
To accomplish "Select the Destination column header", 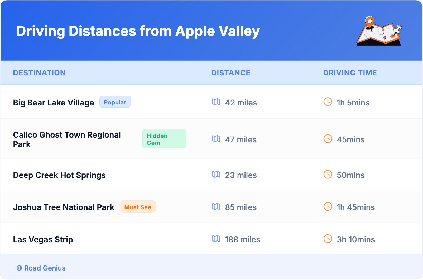I will [39, 73].
